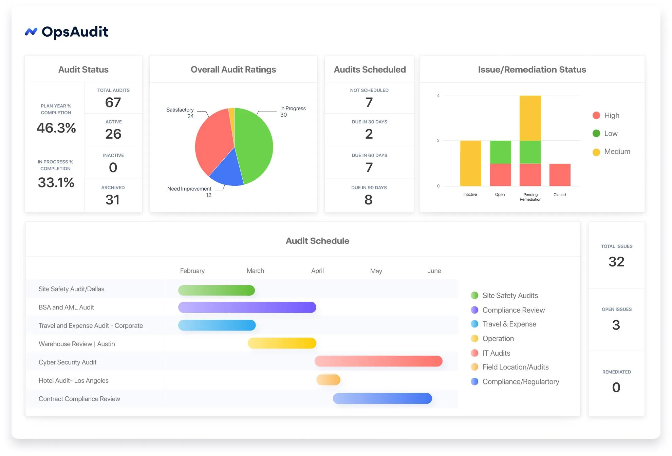This screenshot has width=672, height=456.
Task: Click the February month header
Action: click(192, 271)
